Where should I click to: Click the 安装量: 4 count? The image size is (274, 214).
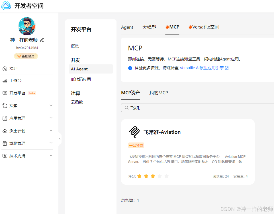click(x=240, y=176)
